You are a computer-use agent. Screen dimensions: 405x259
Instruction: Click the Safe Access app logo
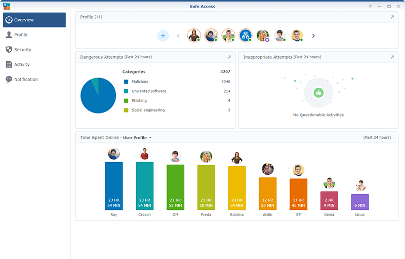tap(7, 6)
